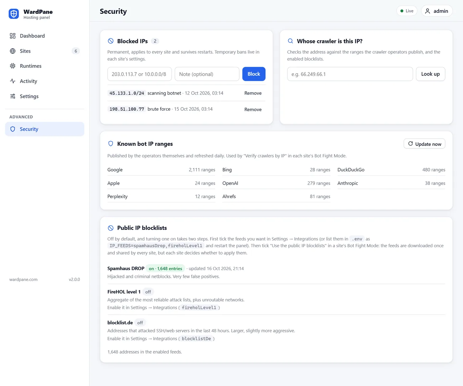Click the Bing ranges row
The width and height of the screenshot is (463, 386).
[x=276, y=170]
